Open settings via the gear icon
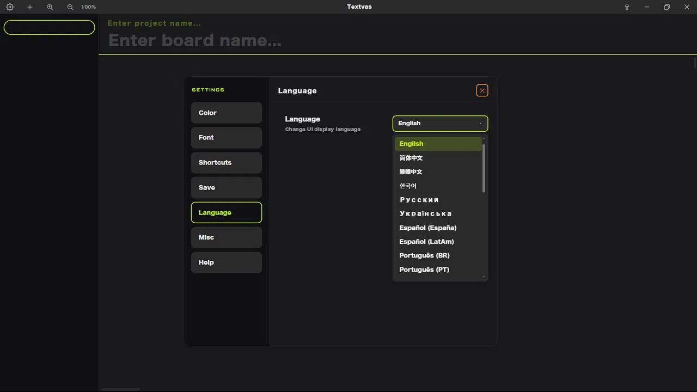Viewport: 697px width, 392px height. [10, 7]
